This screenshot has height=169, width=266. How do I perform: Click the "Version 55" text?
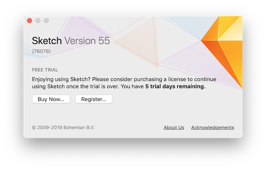pos(87,41)
